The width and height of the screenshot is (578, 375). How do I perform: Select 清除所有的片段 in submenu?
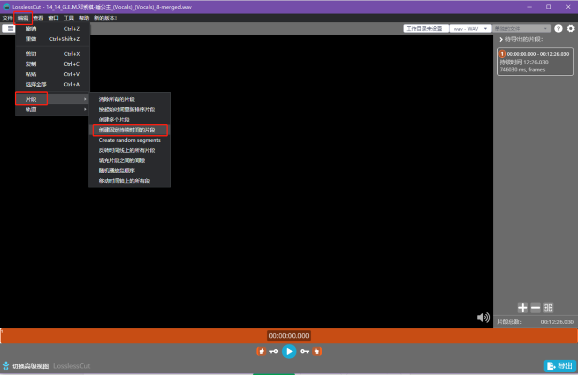point(130,99)
